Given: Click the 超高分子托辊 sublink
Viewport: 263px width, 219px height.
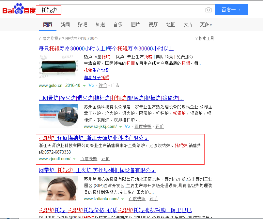Looking at the screenshot, I should (x=97, y=77).
